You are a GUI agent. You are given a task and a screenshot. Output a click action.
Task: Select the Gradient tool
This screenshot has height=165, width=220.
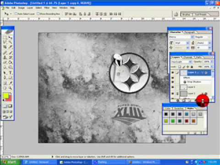coord(10,62)
